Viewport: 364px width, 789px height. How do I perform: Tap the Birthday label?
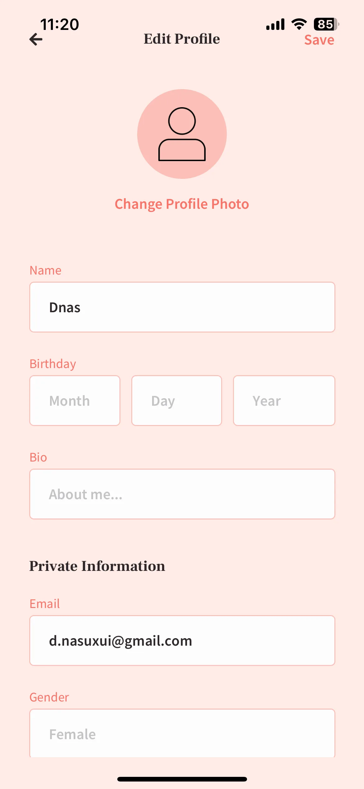pyautogui.click(x=53, y=364)
